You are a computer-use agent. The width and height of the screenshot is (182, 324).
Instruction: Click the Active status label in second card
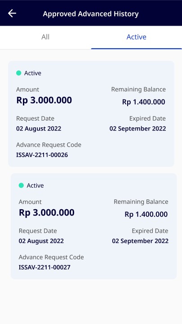[36, 185]
